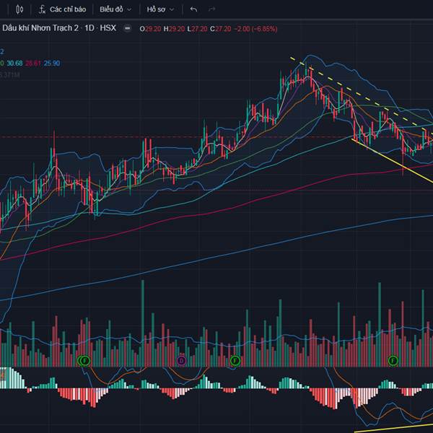
Task: Select the dashed yellow descending trendline
Action: (359, 94)
